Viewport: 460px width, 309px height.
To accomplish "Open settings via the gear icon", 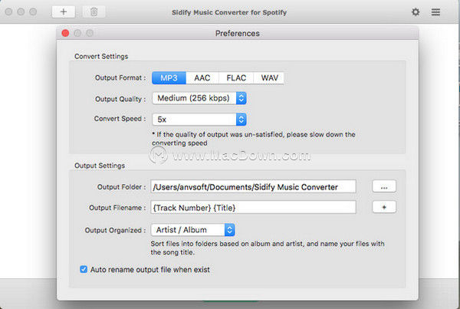I will [x=416, y=12].
